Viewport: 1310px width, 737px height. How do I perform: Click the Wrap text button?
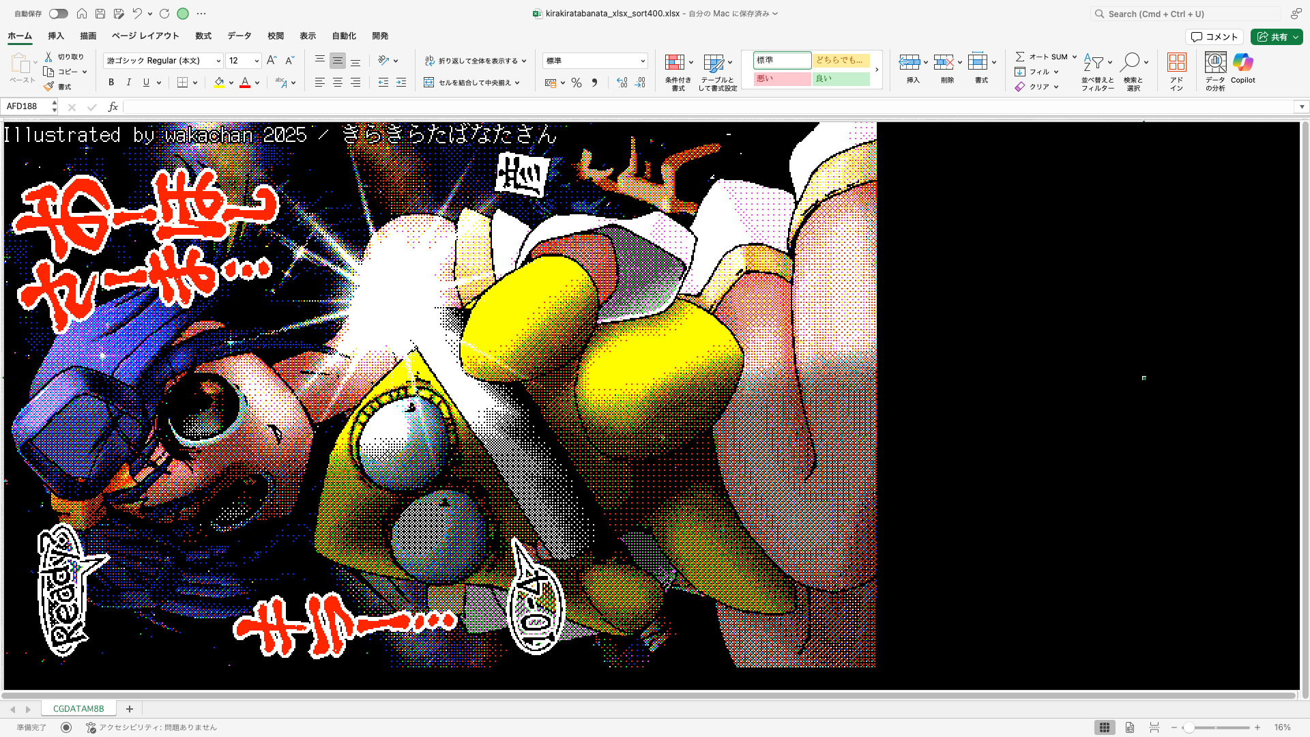[476, 61]
